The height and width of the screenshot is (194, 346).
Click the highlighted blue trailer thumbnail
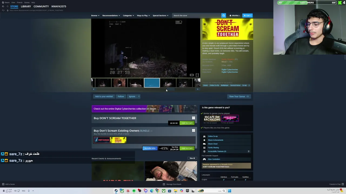coord(152,83)
